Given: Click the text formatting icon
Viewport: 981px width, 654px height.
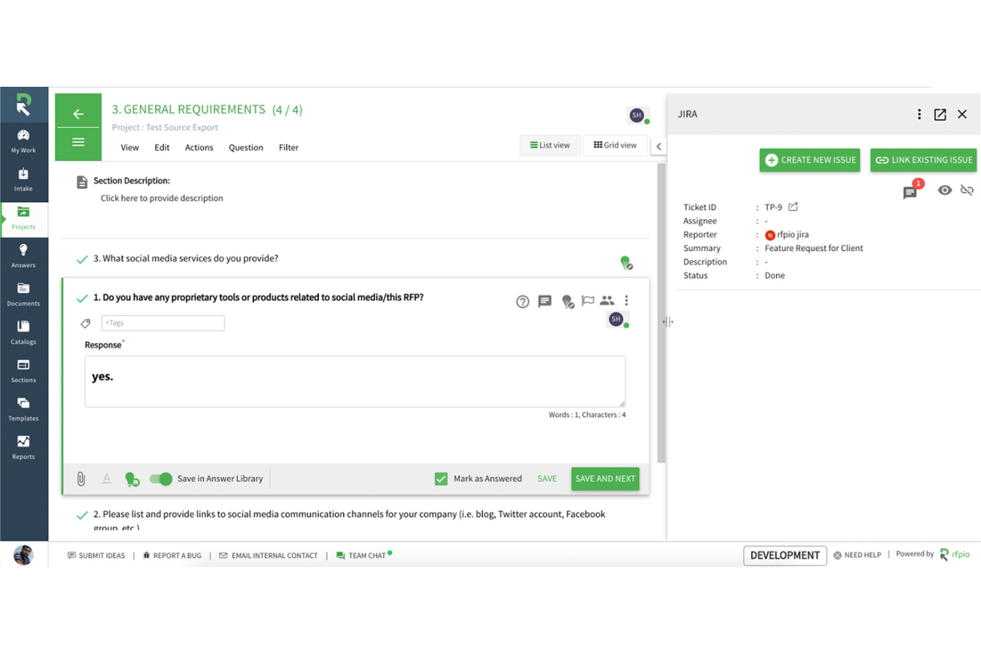Looking at the screenshot, I should pos(107,478).
